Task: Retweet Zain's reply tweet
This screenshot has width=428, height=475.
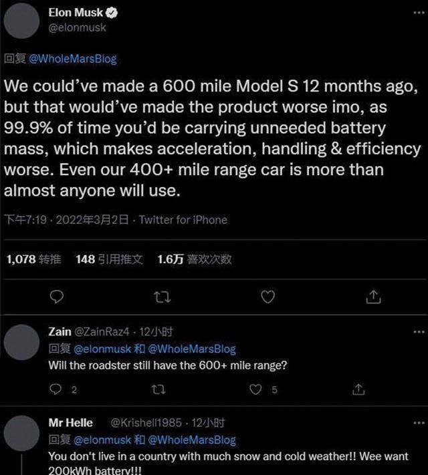Action: 158,389
